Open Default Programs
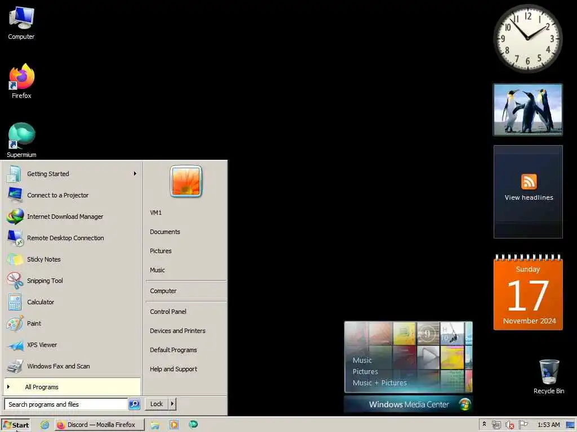This screenshot has width=577, height=432. click(x=174, y=350)
